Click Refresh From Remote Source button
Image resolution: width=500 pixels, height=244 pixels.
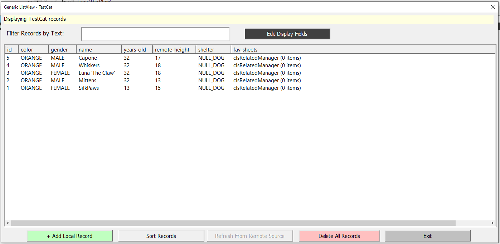[250, 236]
